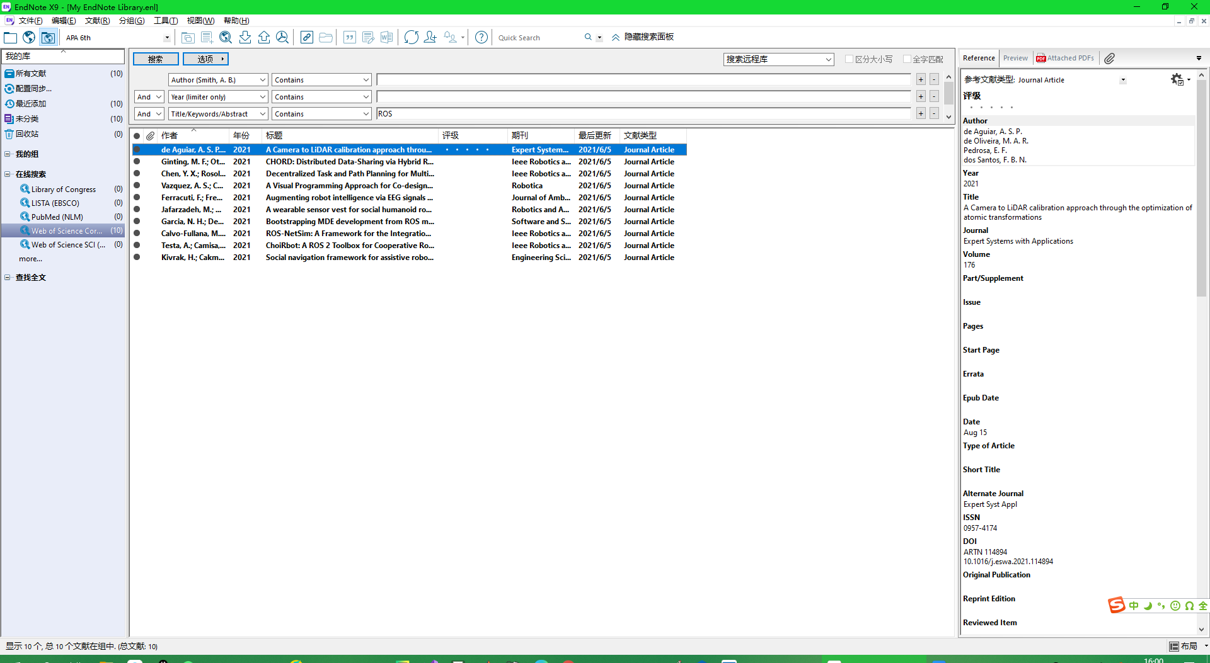Open the Title/Keywords/Abstract field dropdown
This screenshot has height=663, width=1210.
(x=218, y=114)
